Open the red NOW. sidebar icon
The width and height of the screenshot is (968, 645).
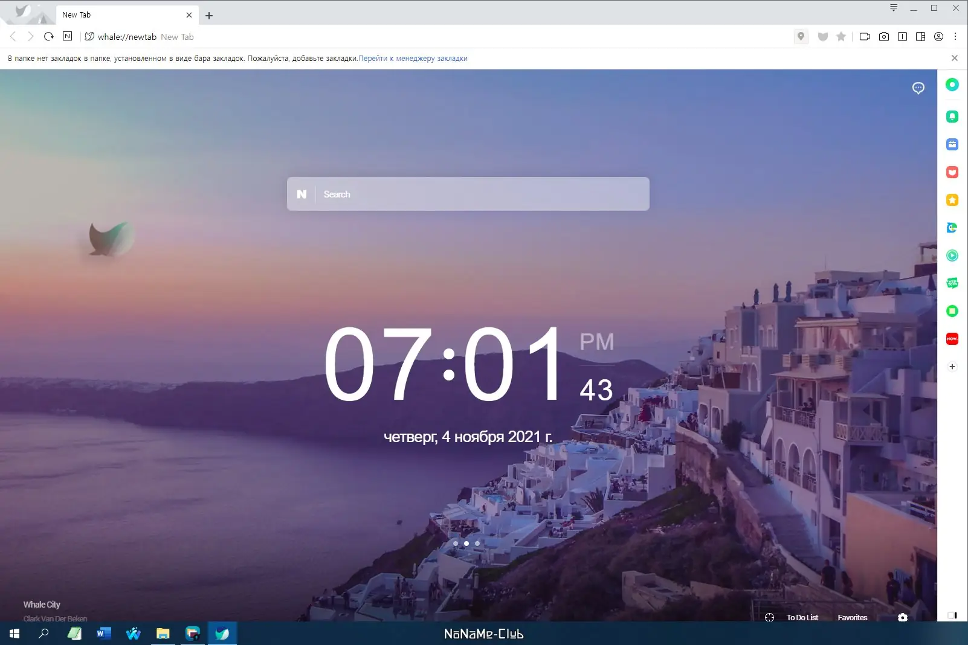[952, 339]
